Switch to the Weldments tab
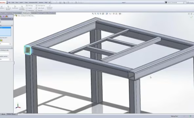Image resolution: width=194 pixels, height=118 pixels. [26, 13]
